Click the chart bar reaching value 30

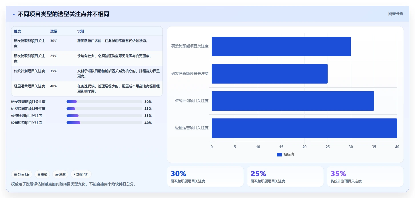pyautogui.click(x=281, y=46)
